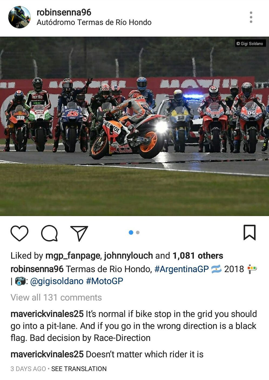Open the #MotoGP hashtag
Image resolution: width=269 pixels, height=380 pixels.
point(105,281)
